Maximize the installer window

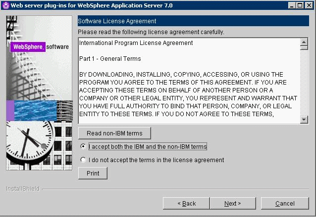pyautogui.click(x=300, y=5)
